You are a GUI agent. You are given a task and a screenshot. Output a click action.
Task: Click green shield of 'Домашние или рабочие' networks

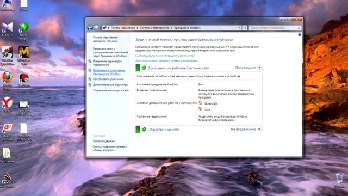[x=144, y=68]
